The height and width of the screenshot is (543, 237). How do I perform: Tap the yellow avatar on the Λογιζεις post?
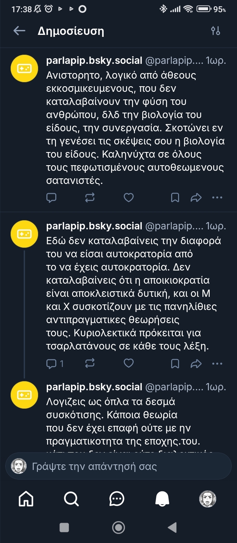coord(24,395)
